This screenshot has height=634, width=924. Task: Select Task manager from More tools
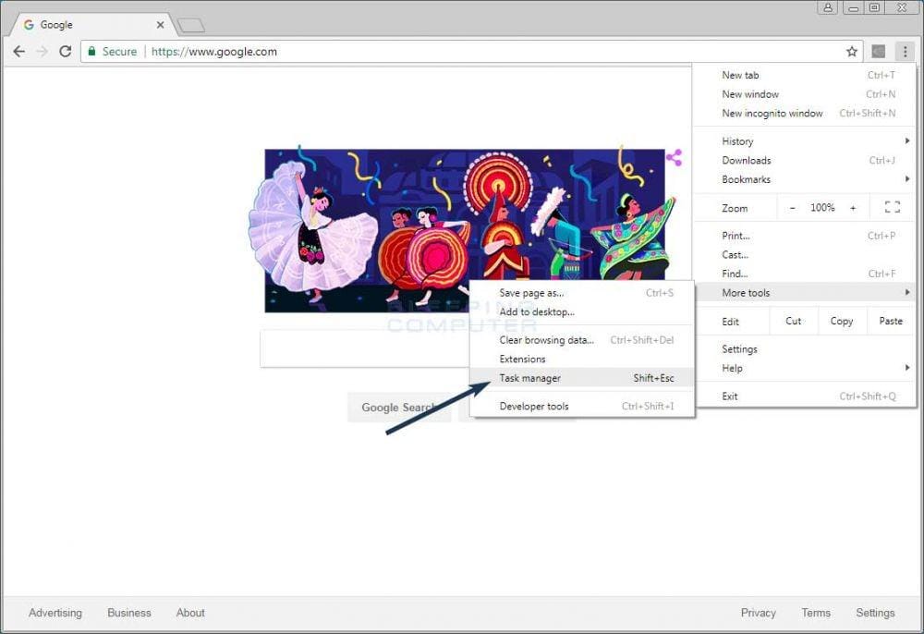(530, 378)
